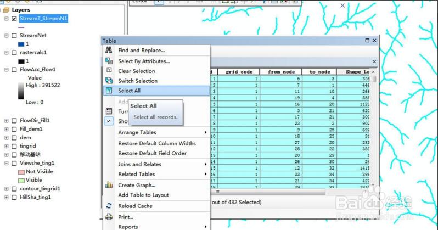This screenshot has height=230, width=438.
Task: Click Restore Default Column Widths
Action: [157, 143]
